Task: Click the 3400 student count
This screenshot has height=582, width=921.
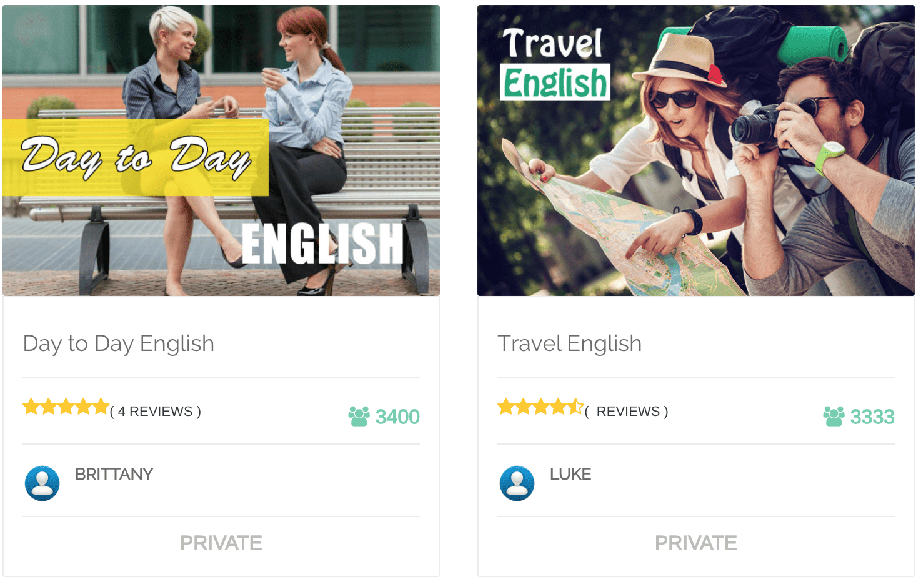Action: click(397, 417)
